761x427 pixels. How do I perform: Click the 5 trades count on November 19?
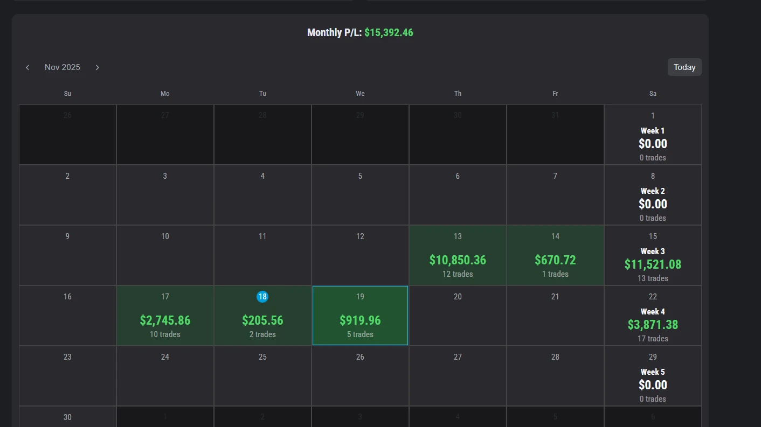tap(360, 334)
